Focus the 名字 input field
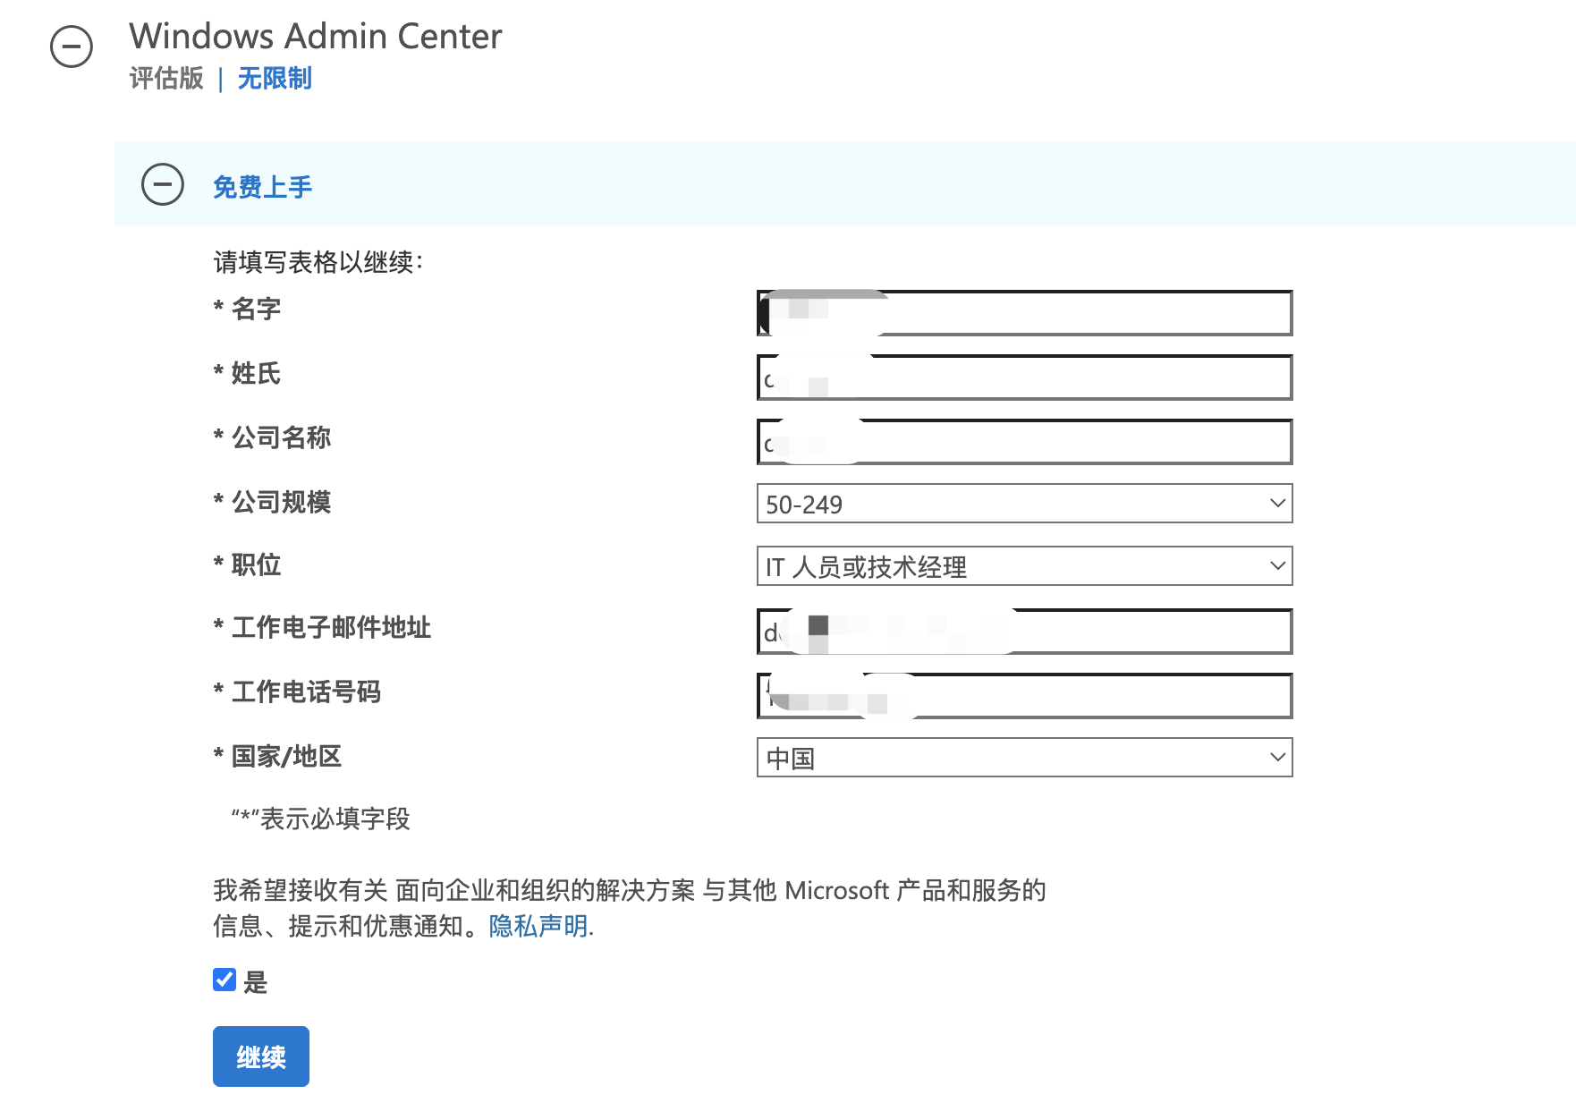 pos(1024,313)
